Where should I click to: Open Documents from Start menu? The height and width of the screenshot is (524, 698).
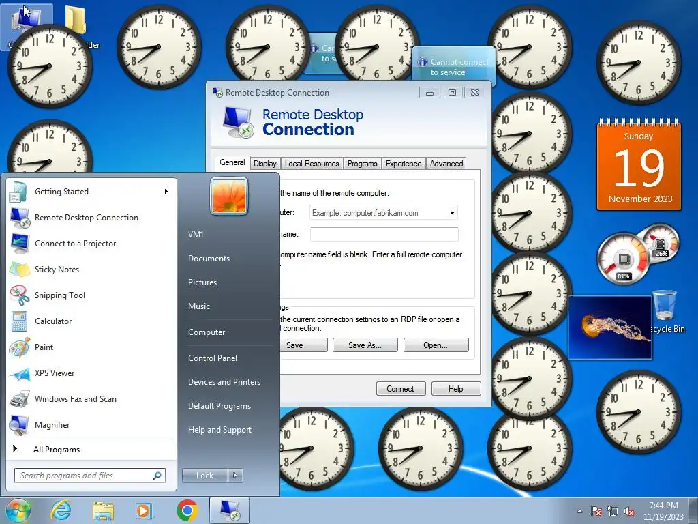209,259
